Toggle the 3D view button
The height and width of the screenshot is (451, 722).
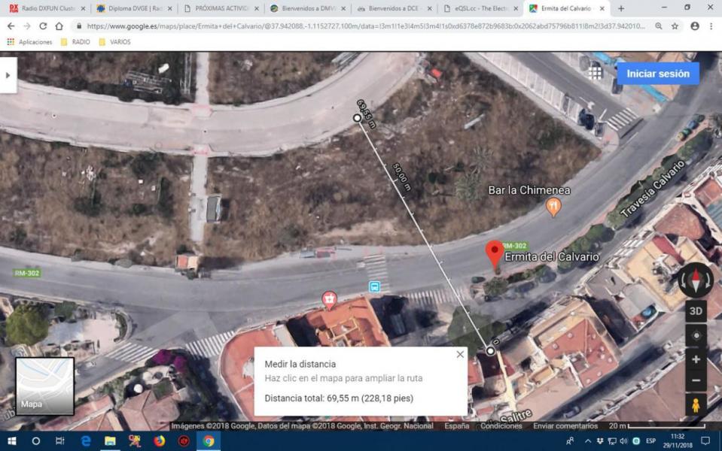pos(696,310)
